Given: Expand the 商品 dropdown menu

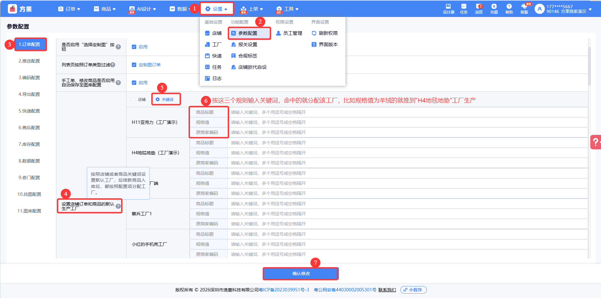Looking at the screenshot, I should coord(105,9).
